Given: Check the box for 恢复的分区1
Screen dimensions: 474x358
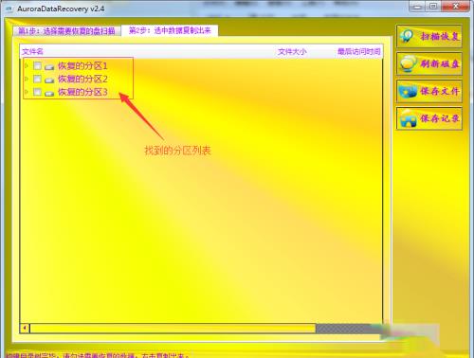Looking at the screenshot, I should click(x=37, y=65).
